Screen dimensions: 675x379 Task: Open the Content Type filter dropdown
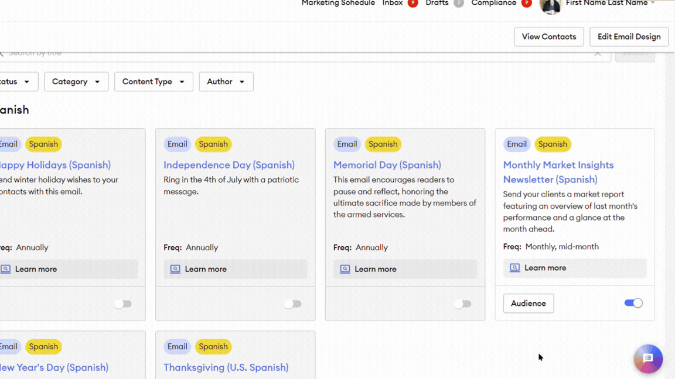coord(153,82)
